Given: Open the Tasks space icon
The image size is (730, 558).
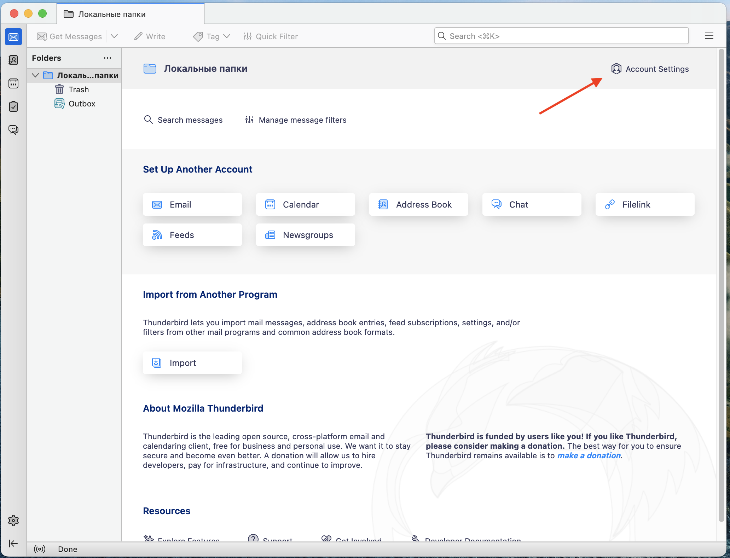Looking at the screenshot, I should pyautogui.click(x=13, y=106).
